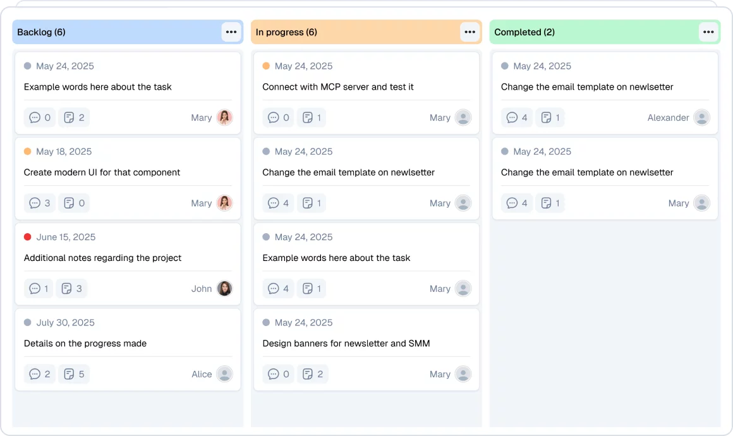Click the red status dot on June 15 card
Image resolution: width=733 pixels, height=436 pixels.
(28, 237)
